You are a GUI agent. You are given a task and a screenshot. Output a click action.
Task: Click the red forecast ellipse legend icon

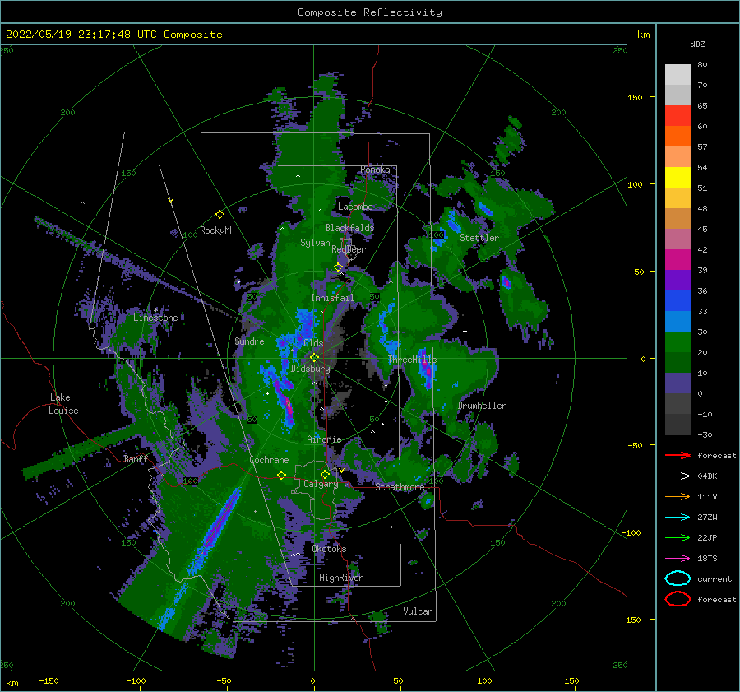[678, 599]
